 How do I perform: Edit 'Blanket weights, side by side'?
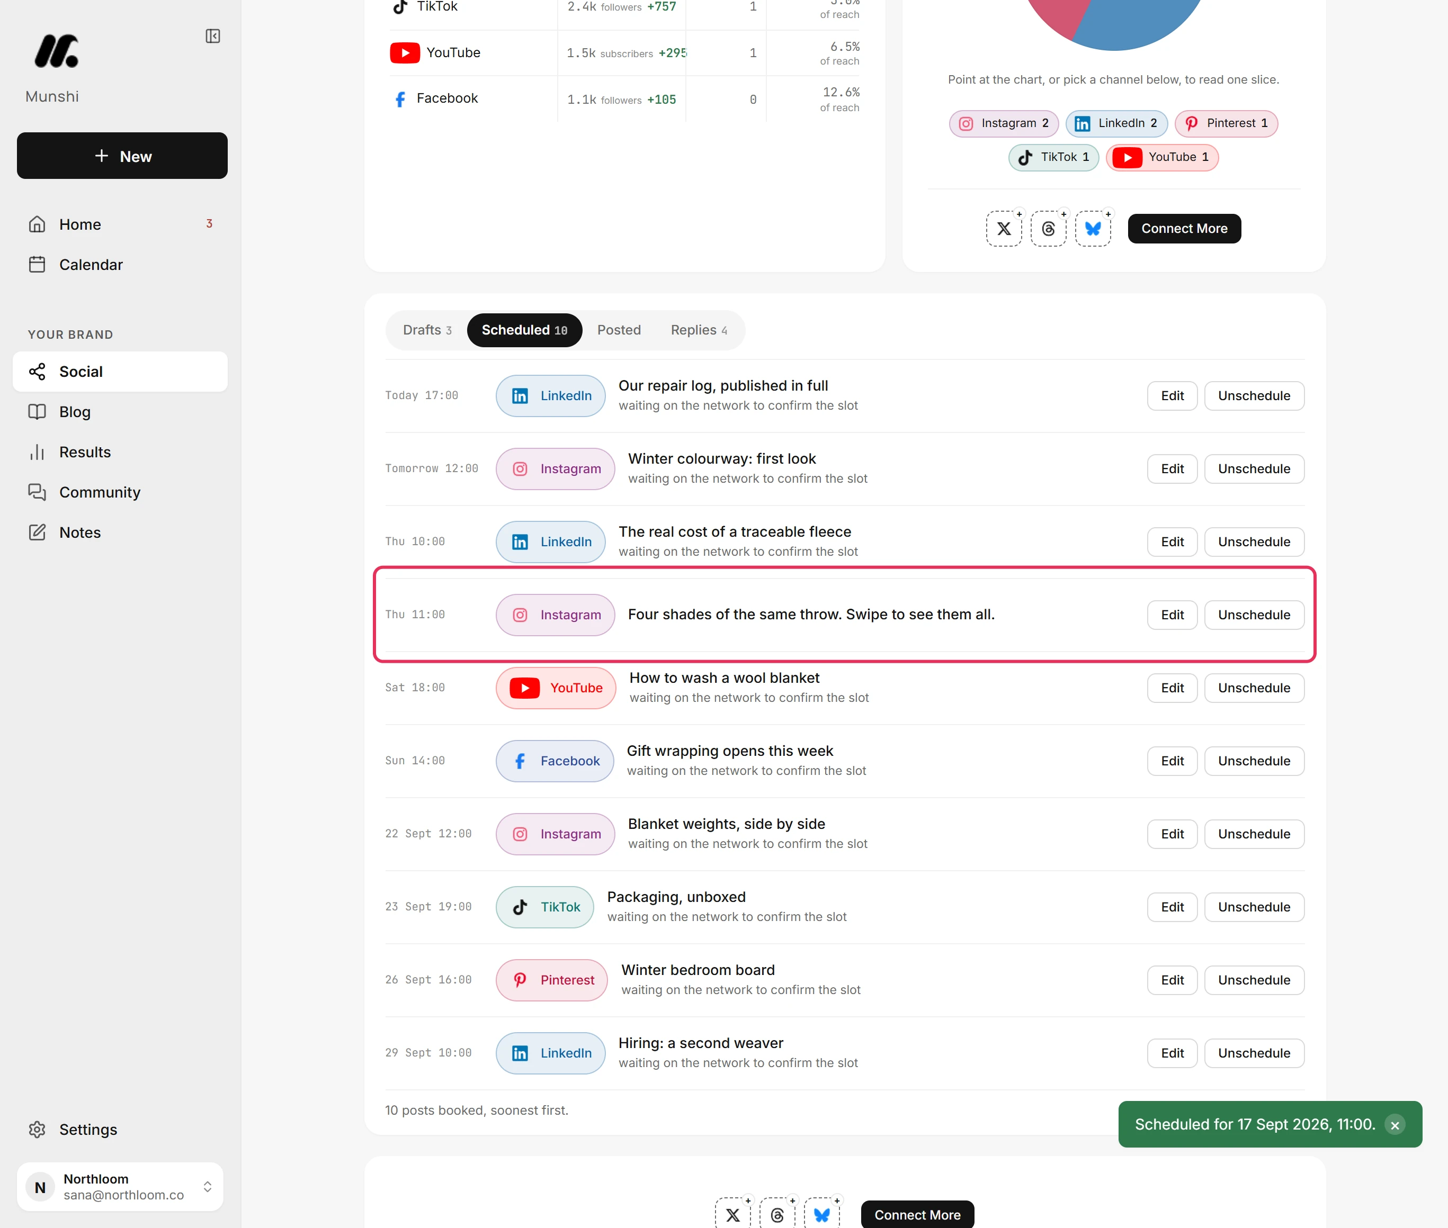click(1172, 835)
